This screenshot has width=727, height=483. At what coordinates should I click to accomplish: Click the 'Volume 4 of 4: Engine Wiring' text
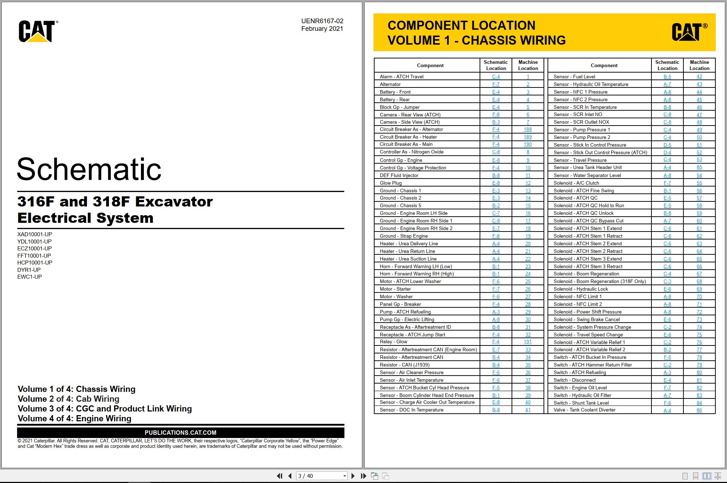pyautogui.click(x=74, y=418)
